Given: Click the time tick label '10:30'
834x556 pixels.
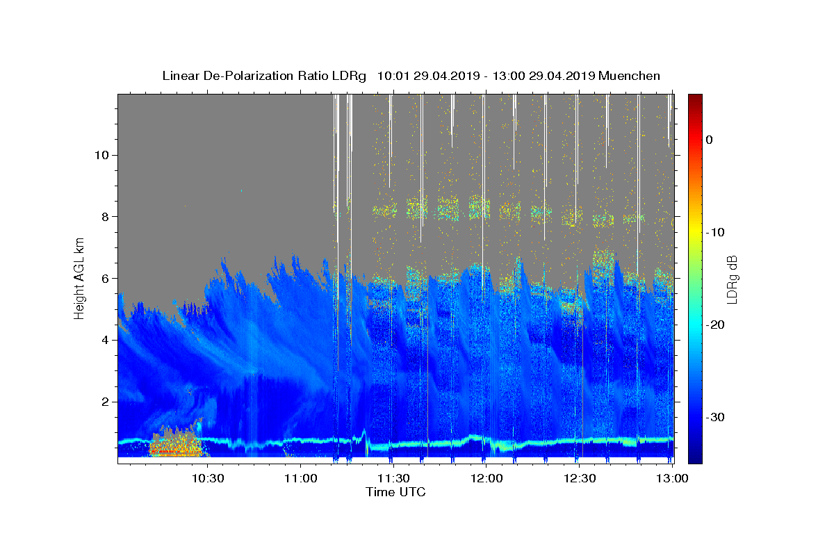Looking at the screenshot, I should click(x=207, y=478).
